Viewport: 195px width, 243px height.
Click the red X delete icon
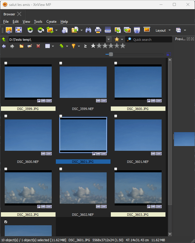coord(38,46)
